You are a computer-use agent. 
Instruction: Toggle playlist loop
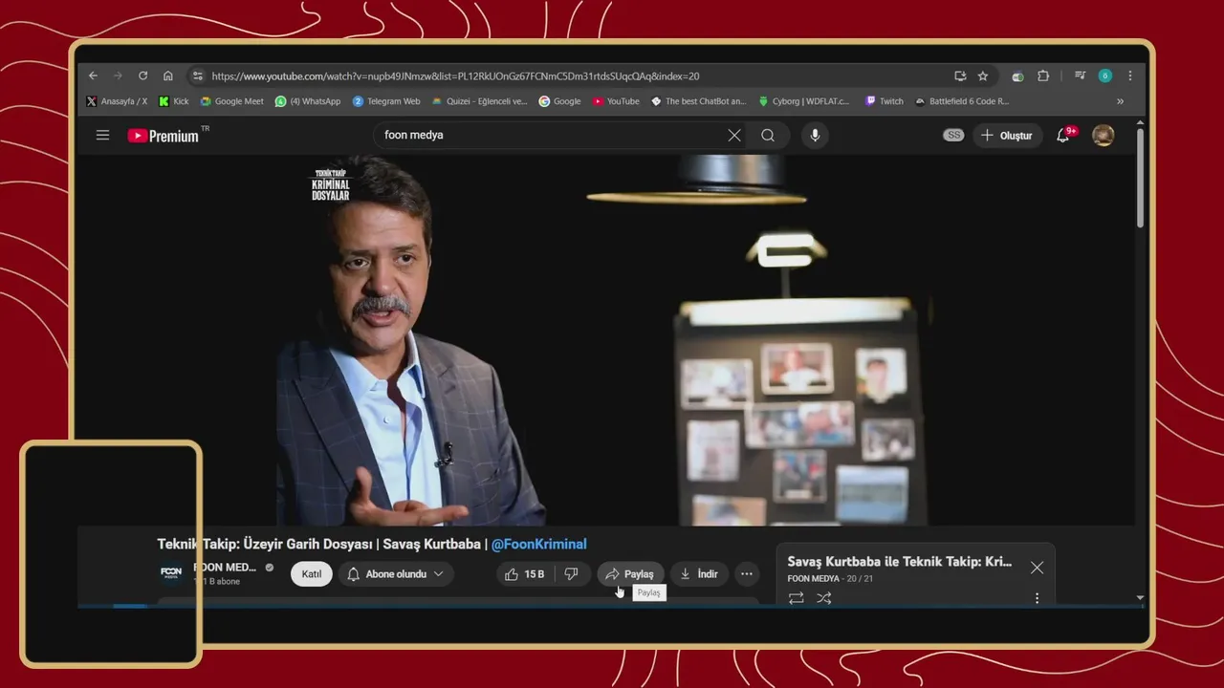tap(796, 598)
